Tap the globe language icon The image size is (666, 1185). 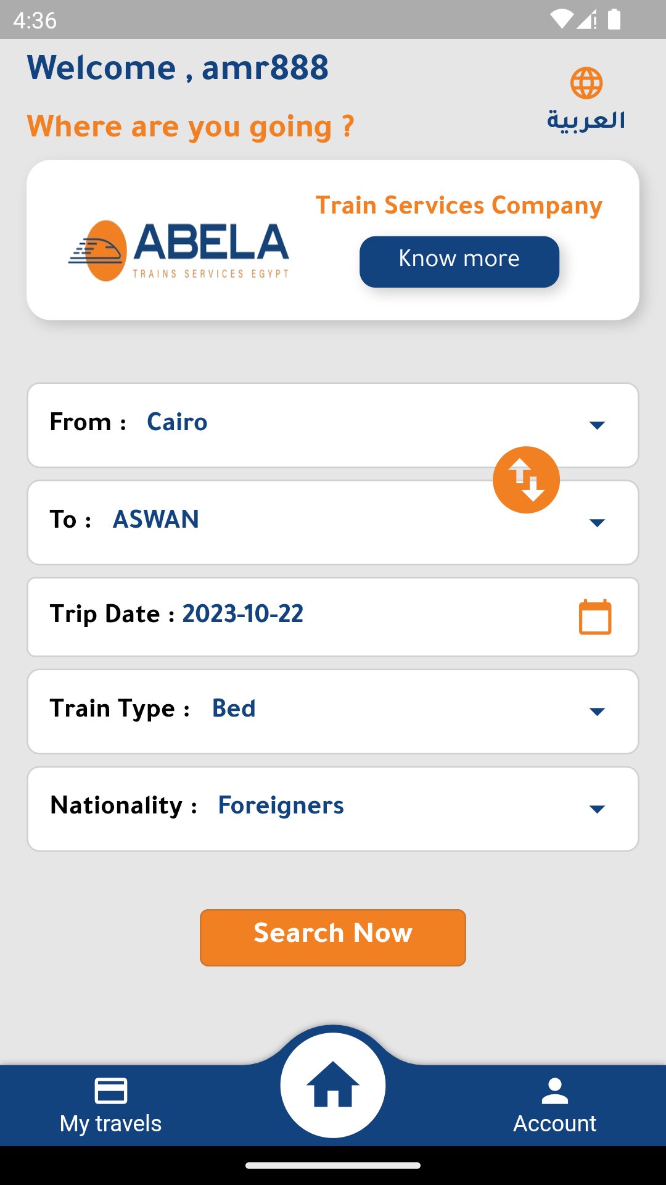(586, 83)
